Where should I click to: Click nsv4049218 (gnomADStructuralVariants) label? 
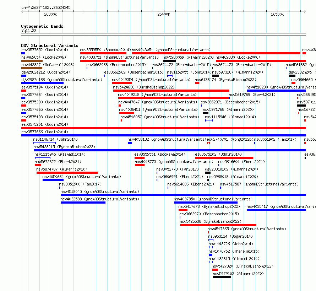pyautogui.click(x=157, y=95)
